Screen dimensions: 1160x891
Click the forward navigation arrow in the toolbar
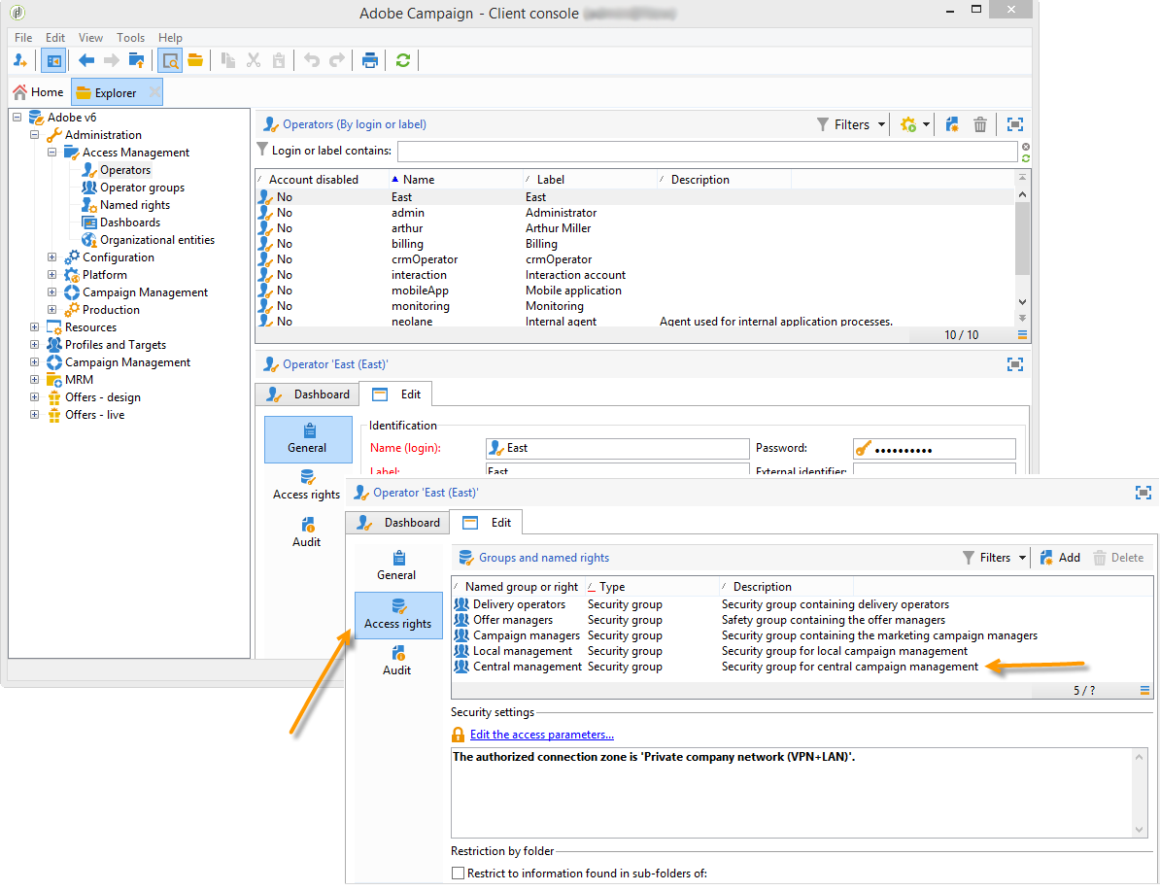click(x=112, y=60)
